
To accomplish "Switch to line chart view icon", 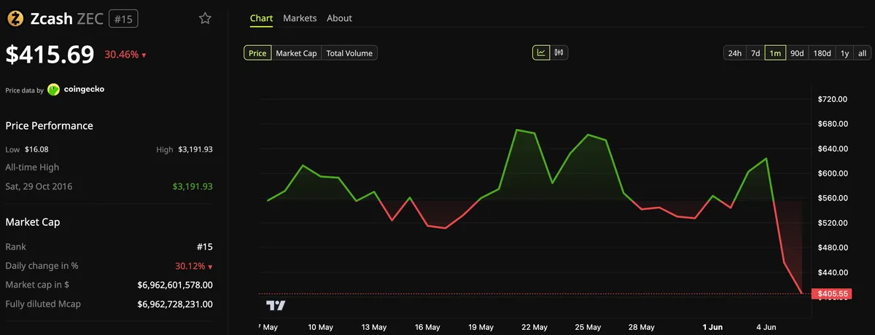I will coord(542,52).
